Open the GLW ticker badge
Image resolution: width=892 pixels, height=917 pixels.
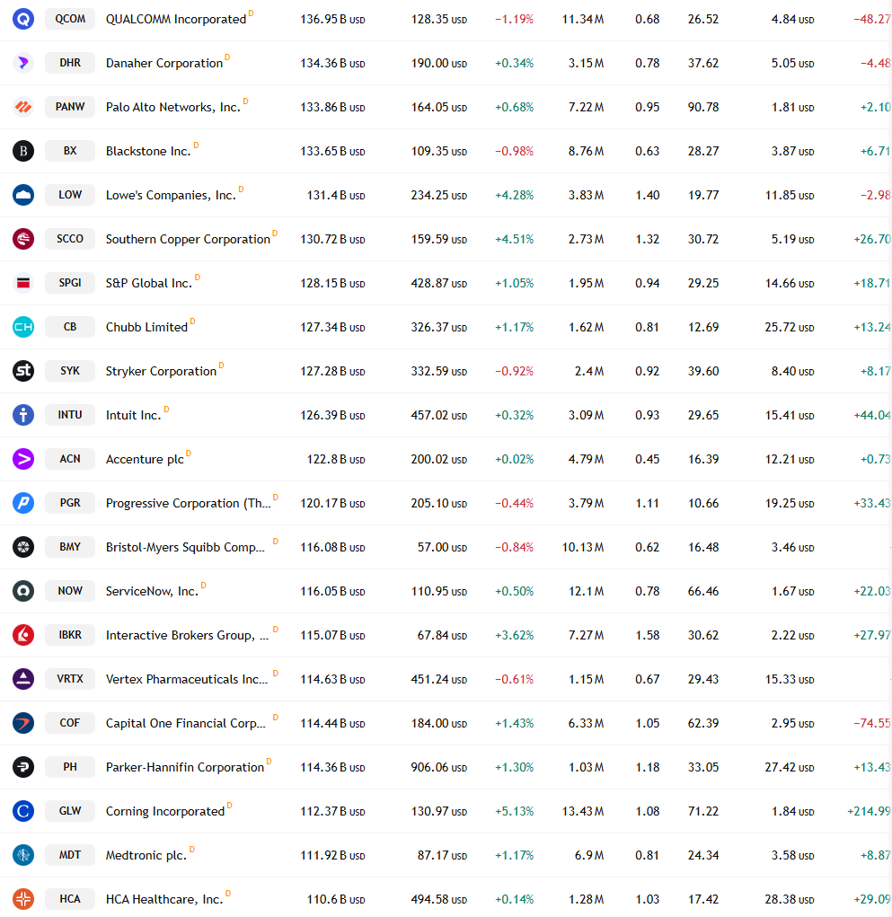[70, 811]
